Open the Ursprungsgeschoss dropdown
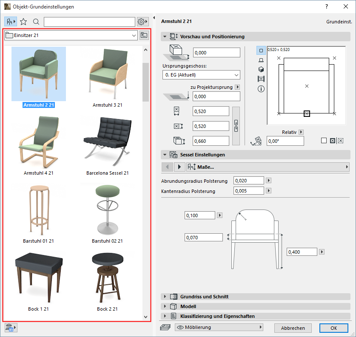Viewport: 356px width, 337px height. tap(201, 75)
